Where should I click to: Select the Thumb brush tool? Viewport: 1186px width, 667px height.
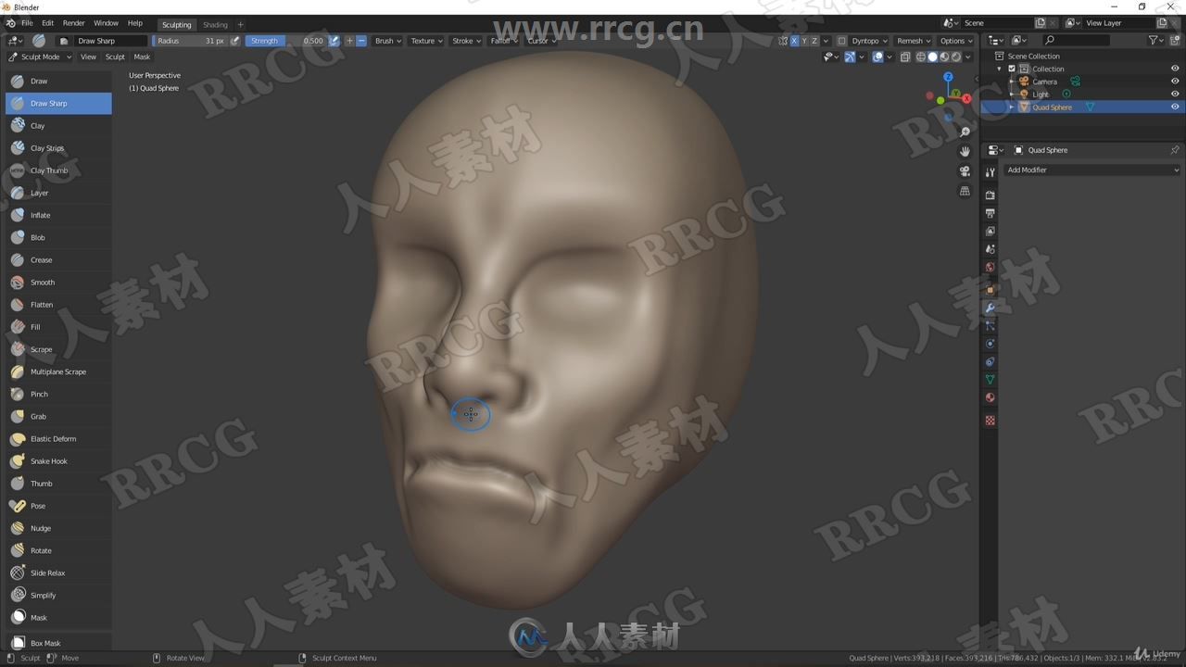(x=58, y=484)
